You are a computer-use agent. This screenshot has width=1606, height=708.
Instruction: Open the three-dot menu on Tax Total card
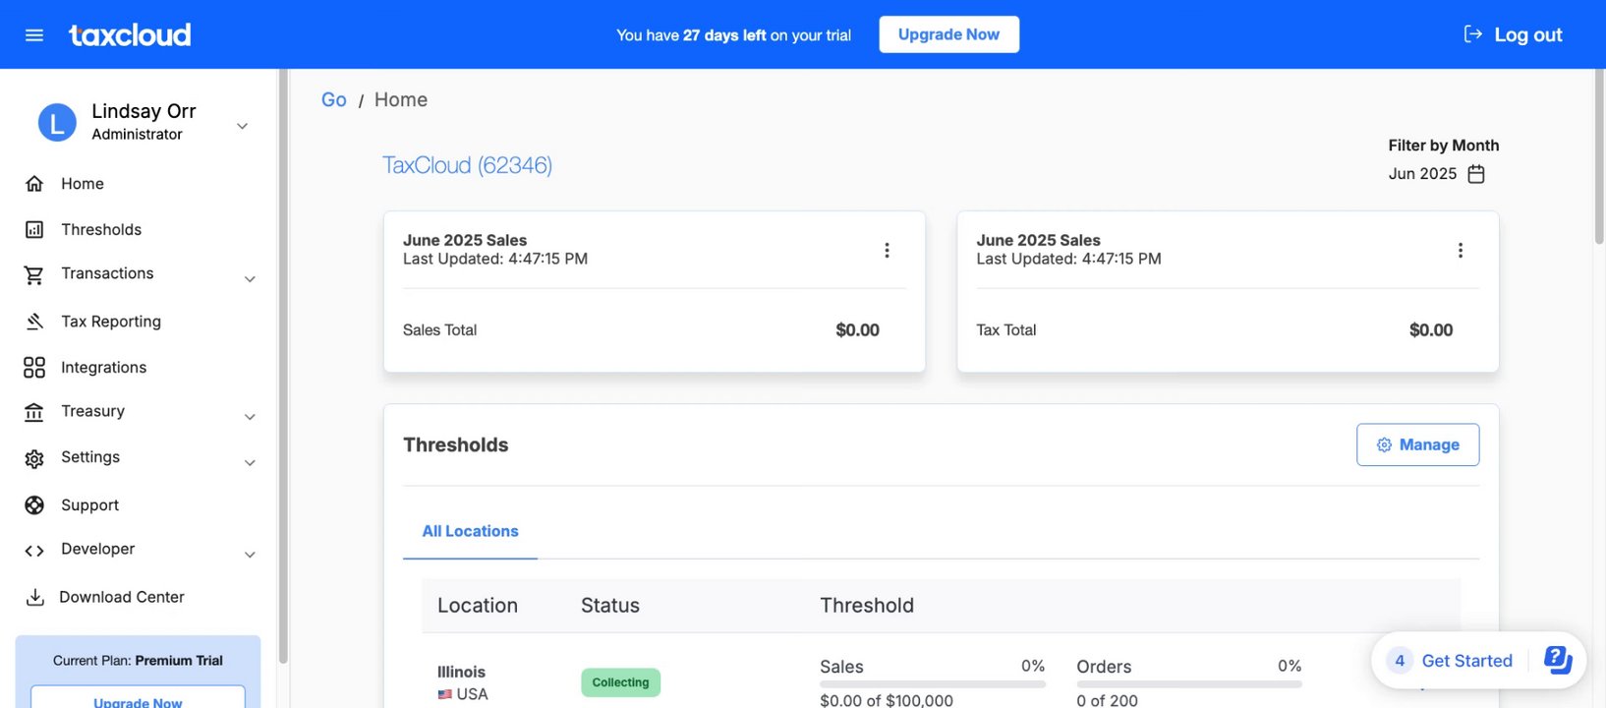1461,251
